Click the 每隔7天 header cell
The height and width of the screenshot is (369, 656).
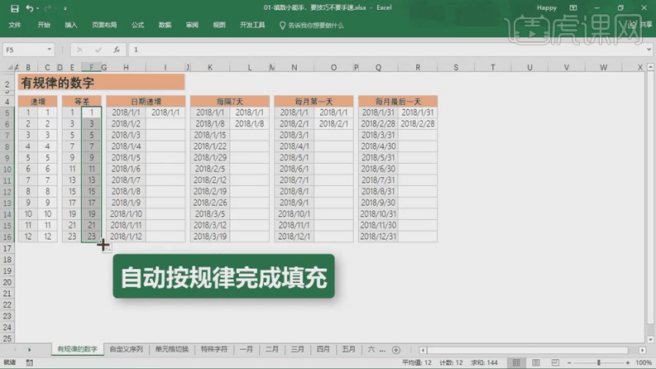point(230,101)
